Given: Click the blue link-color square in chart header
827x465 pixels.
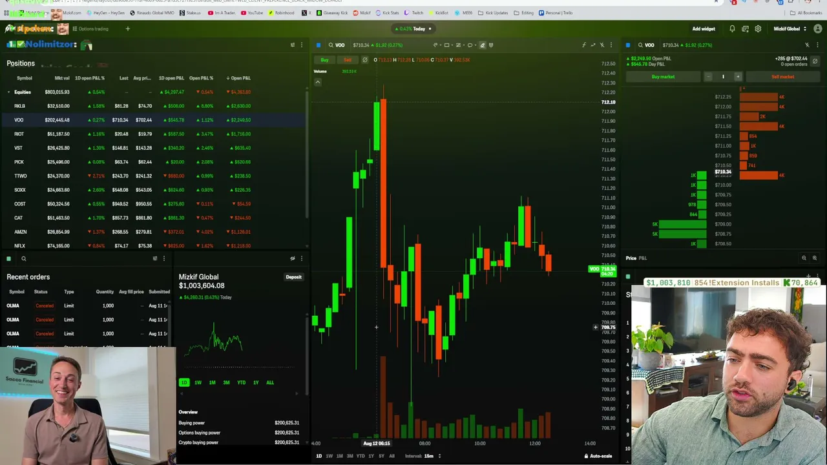Looking at the screenshot, I should click(x=319, y=45).
